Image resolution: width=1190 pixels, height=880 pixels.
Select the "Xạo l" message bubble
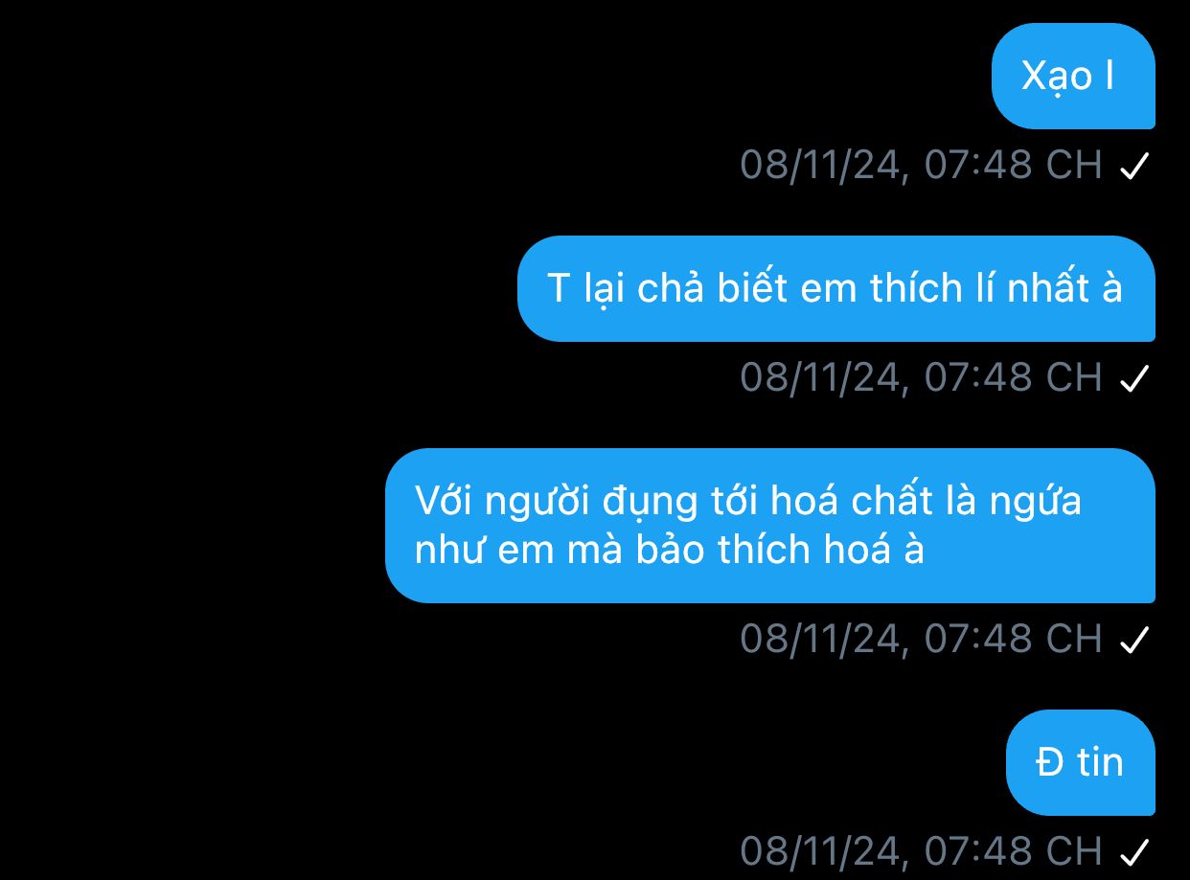[1073, 77]
